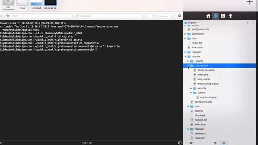Go to next find match arrow

[152, 16]
